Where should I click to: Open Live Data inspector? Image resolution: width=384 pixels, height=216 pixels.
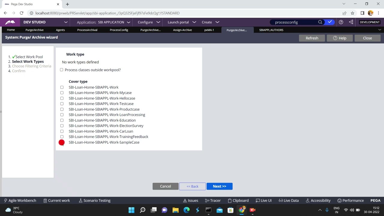click(289, 200)
